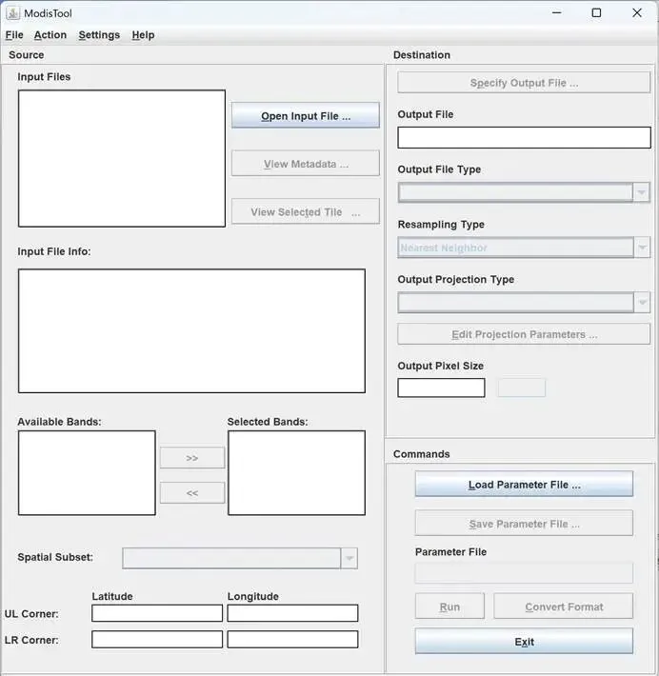The width and height of the screenshot is (659, 676).
Task: Click View Selected Tile button
Action: [x=306, y=211]
